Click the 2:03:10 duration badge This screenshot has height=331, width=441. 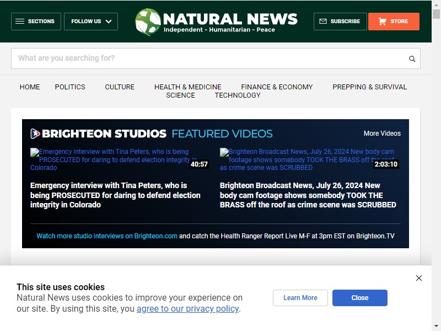pos(386,164)
